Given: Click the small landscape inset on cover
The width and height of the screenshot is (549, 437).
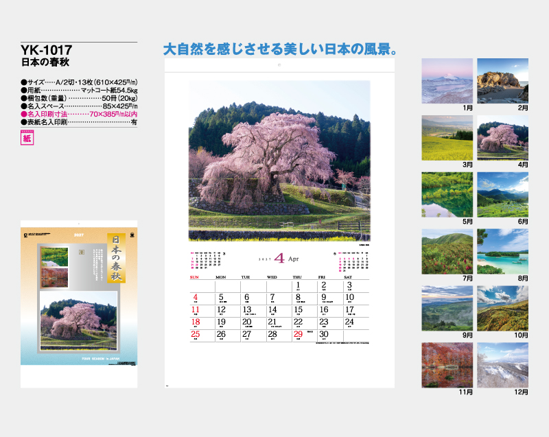Looking at the screenshot, I should pyautogui.click(x=55, y=257).
